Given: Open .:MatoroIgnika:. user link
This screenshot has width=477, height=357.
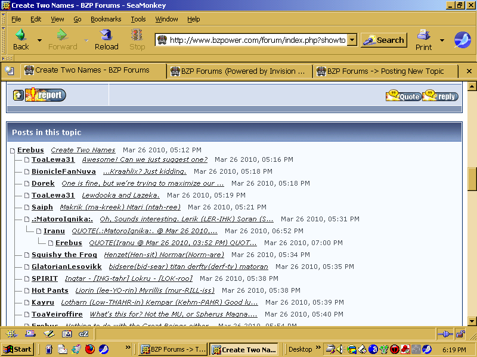Looking at the screenshot, I should 62,219.
